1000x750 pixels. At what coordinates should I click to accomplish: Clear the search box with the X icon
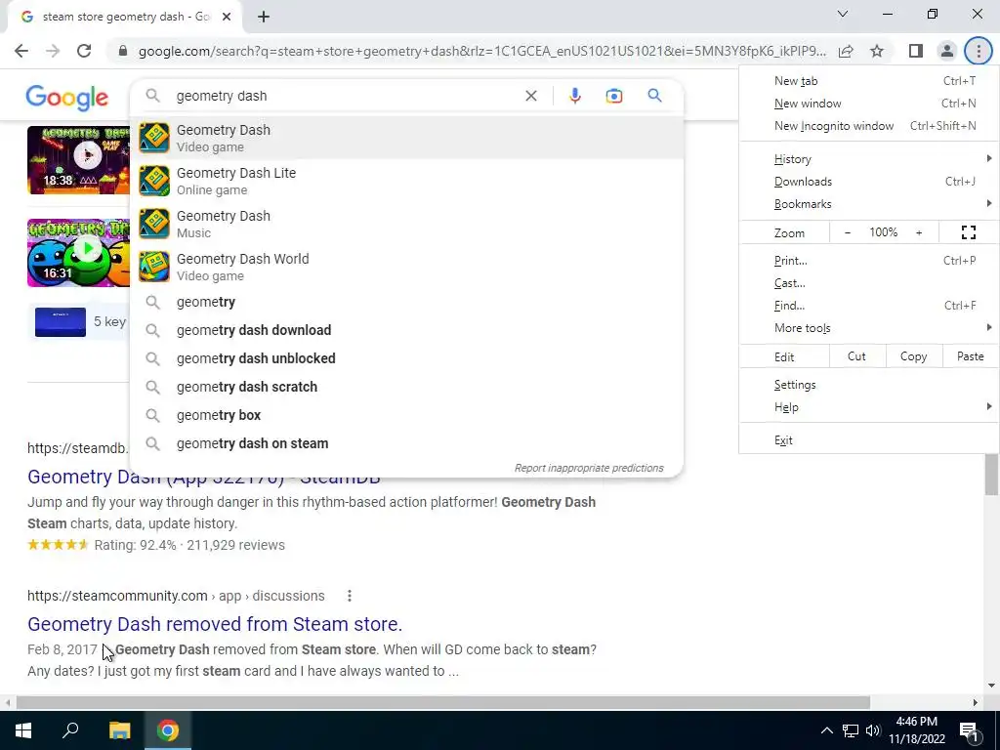pyautogui.click(x=530, y=96)
